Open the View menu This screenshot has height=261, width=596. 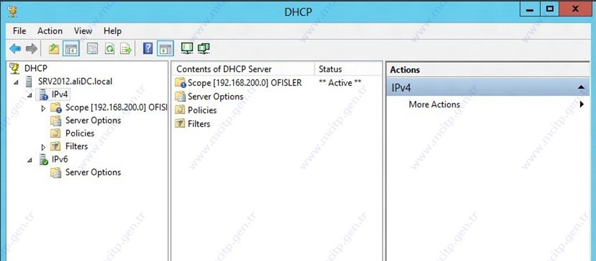83,31
